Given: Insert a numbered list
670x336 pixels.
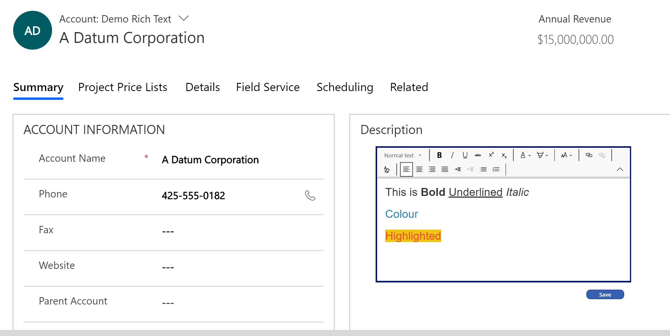Looking at the screenshot, I should 496,169.
